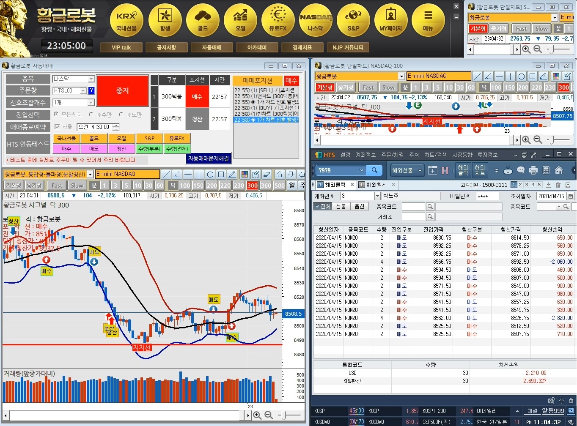This screenshot has height=426, width=577.
Task: Expand the 신호조합개수 1개 dropdown
Action: point(91,103)
